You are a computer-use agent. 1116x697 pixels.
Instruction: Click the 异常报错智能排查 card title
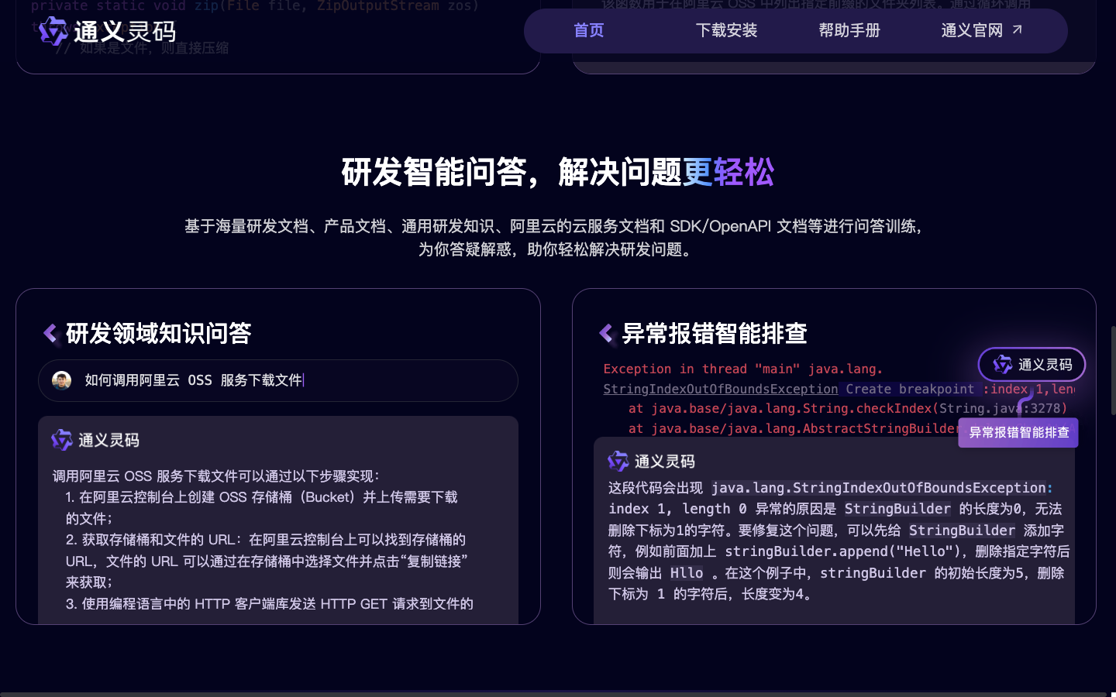pyautogui.click(x=715, y=334)
